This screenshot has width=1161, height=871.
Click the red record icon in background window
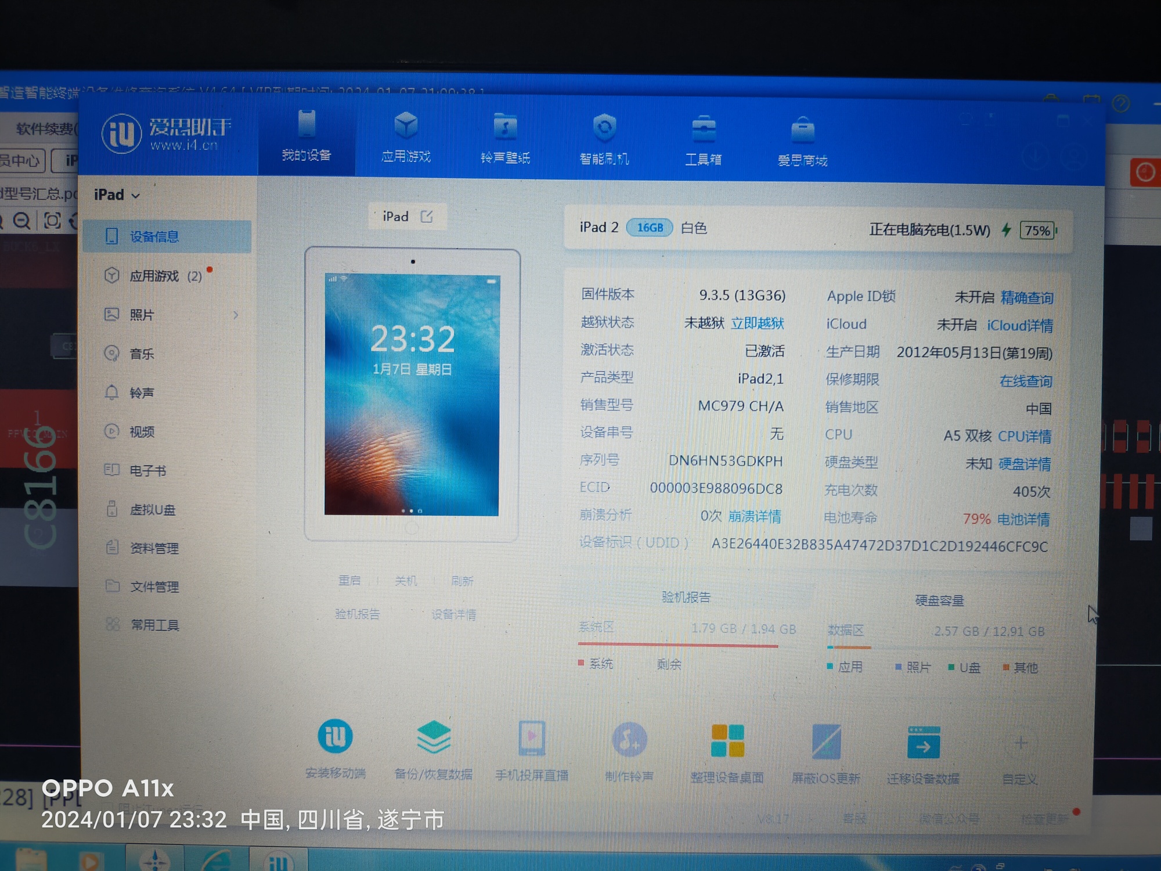click(1145, 172)
